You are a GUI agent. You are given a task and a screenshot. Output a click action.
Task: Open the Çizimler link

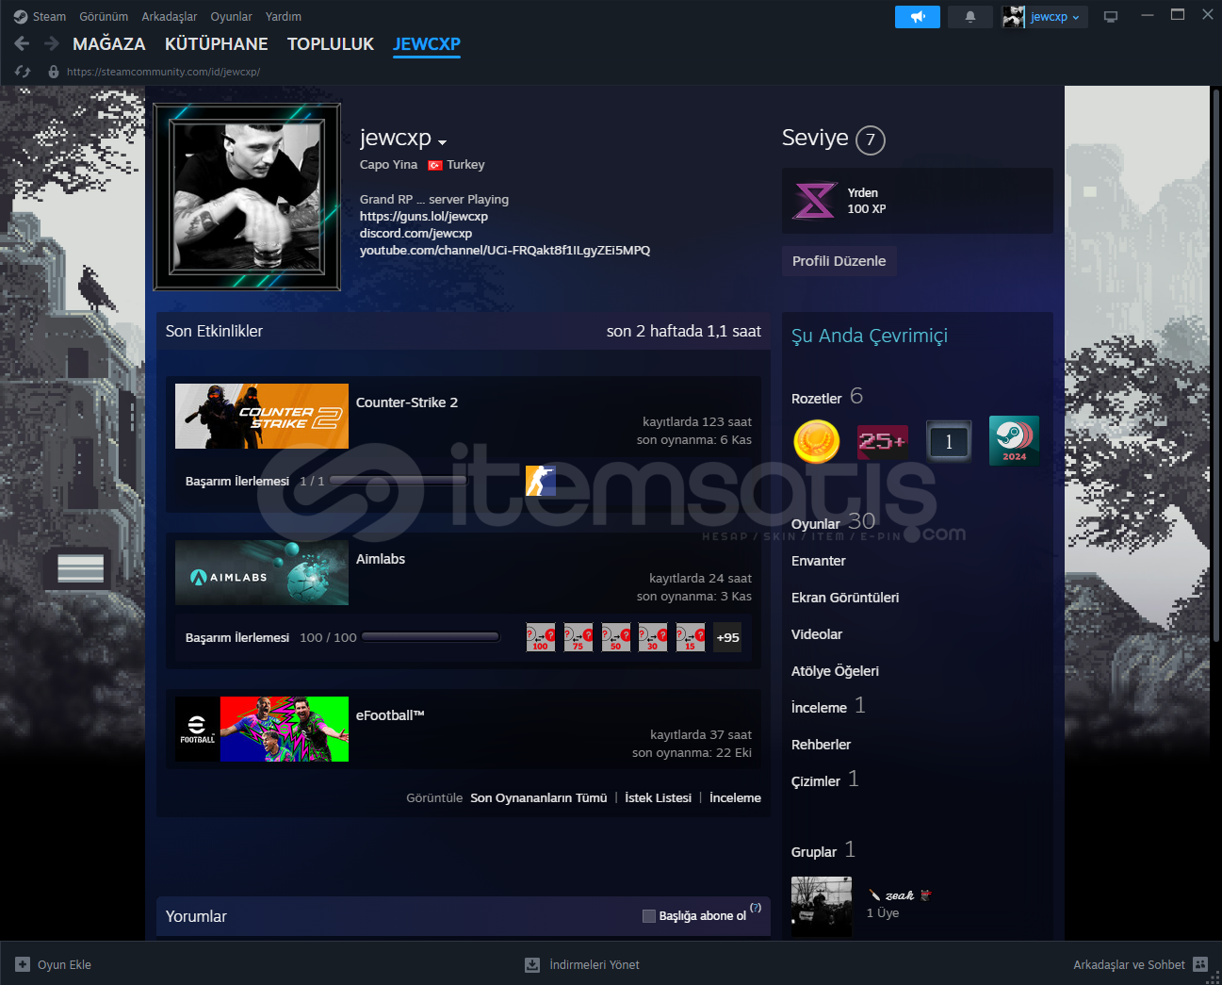coord(816,781)
